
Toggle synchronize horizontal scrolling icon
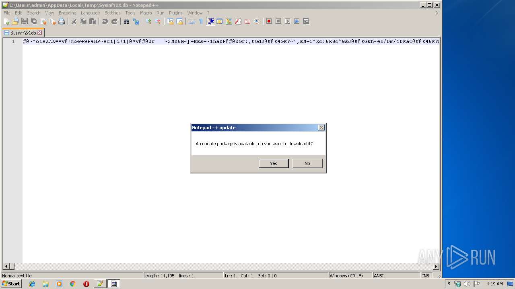tap(179, 21)
